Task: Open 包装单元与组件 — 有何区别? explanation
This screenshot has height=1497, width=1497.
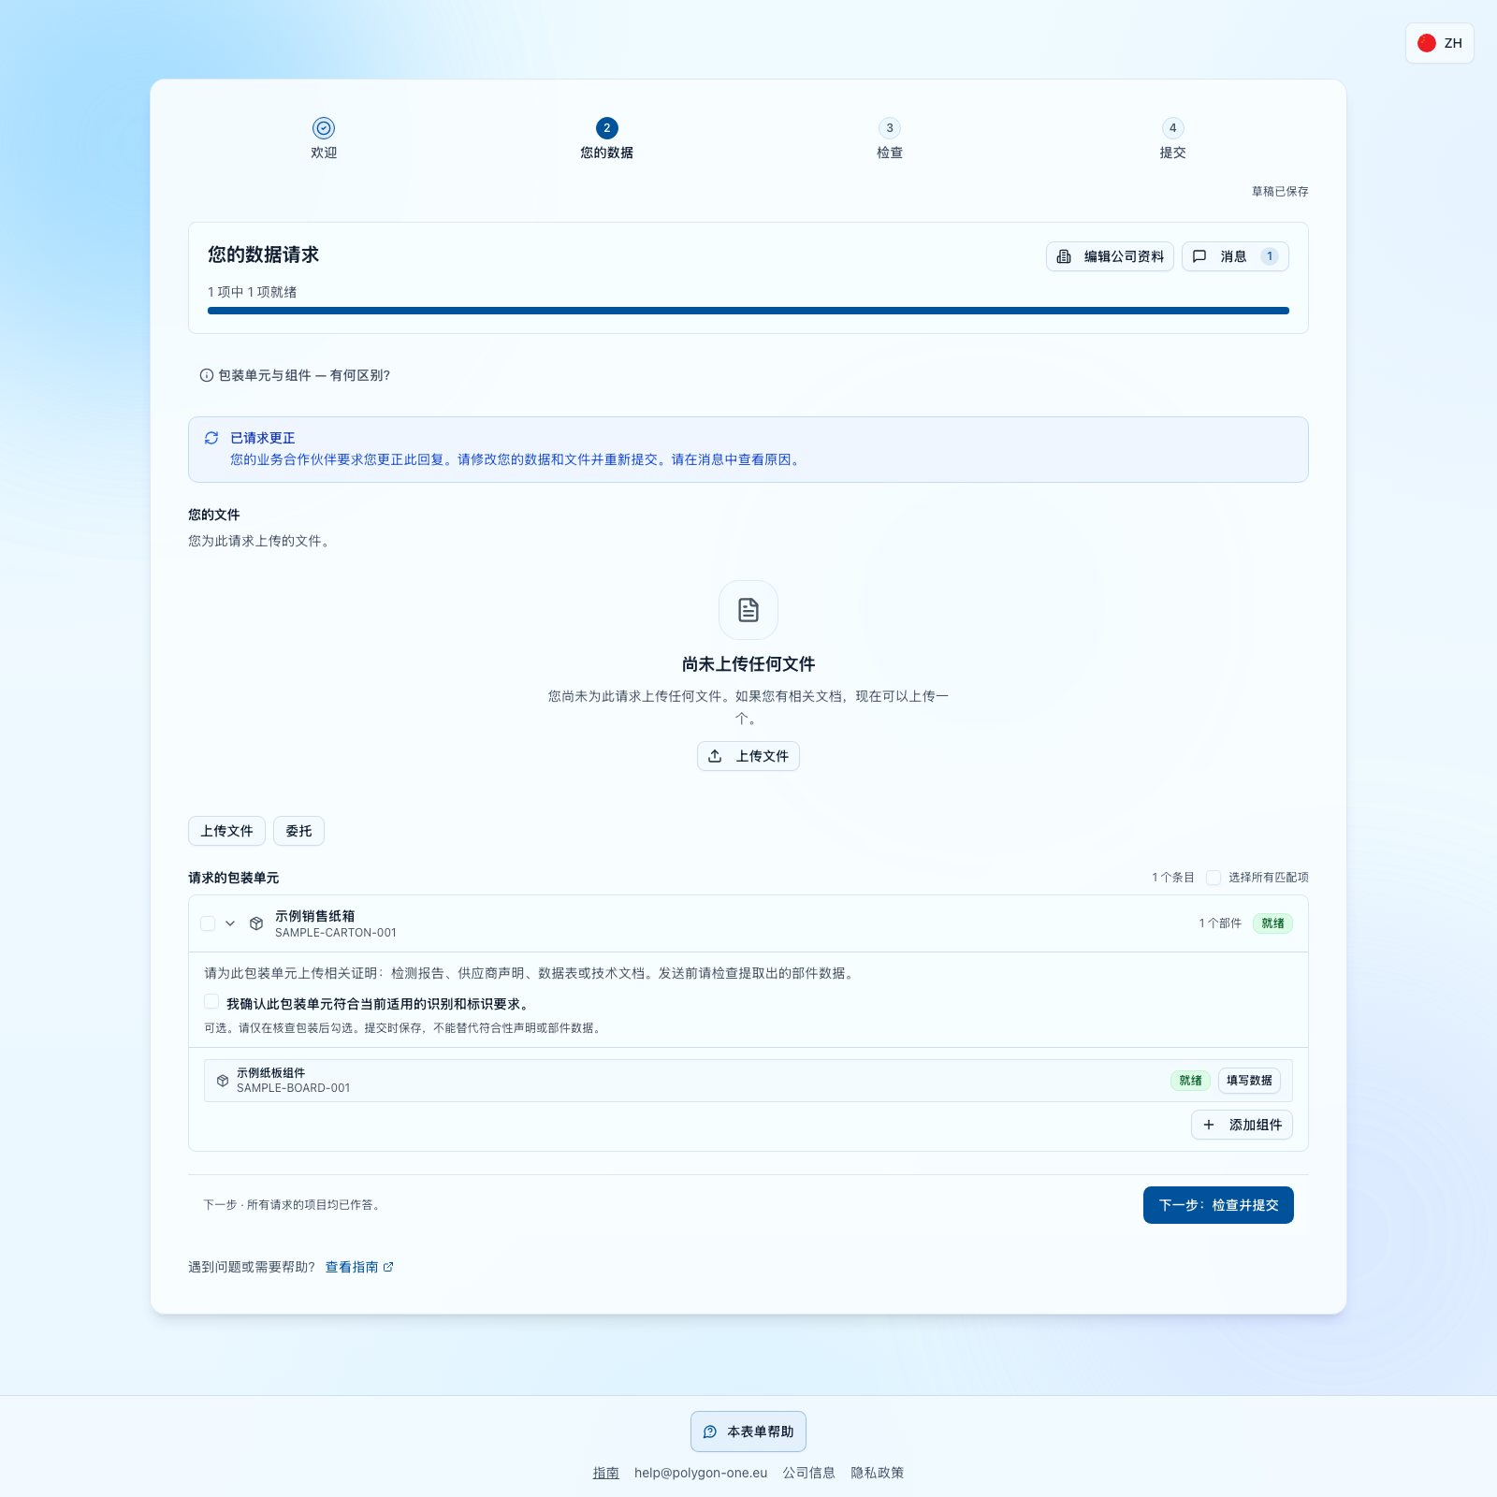Action: 295,375
